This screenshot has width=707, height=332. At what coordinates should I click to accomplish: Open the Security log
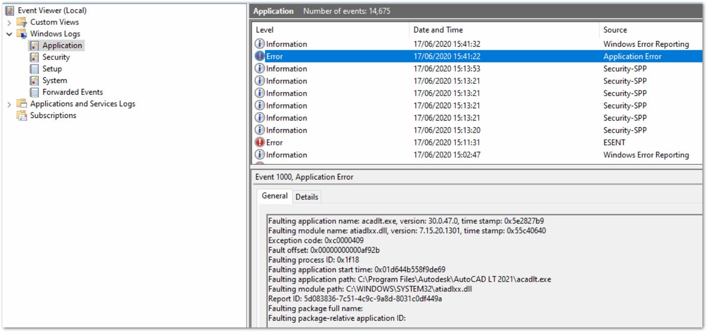[x=57, y=57]
